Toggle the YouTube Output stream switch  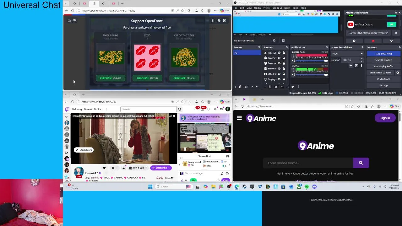point(391,24)
